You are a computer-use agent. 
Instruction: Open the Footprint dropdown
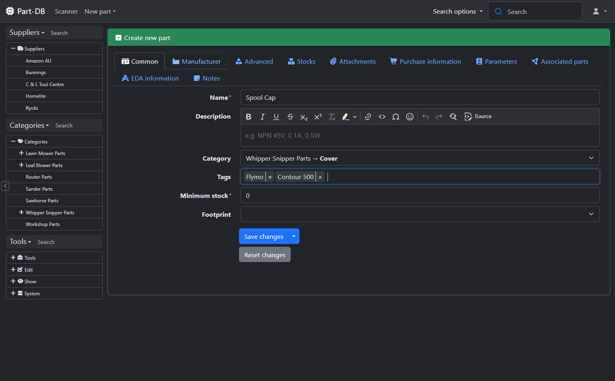tap(420, 214)
